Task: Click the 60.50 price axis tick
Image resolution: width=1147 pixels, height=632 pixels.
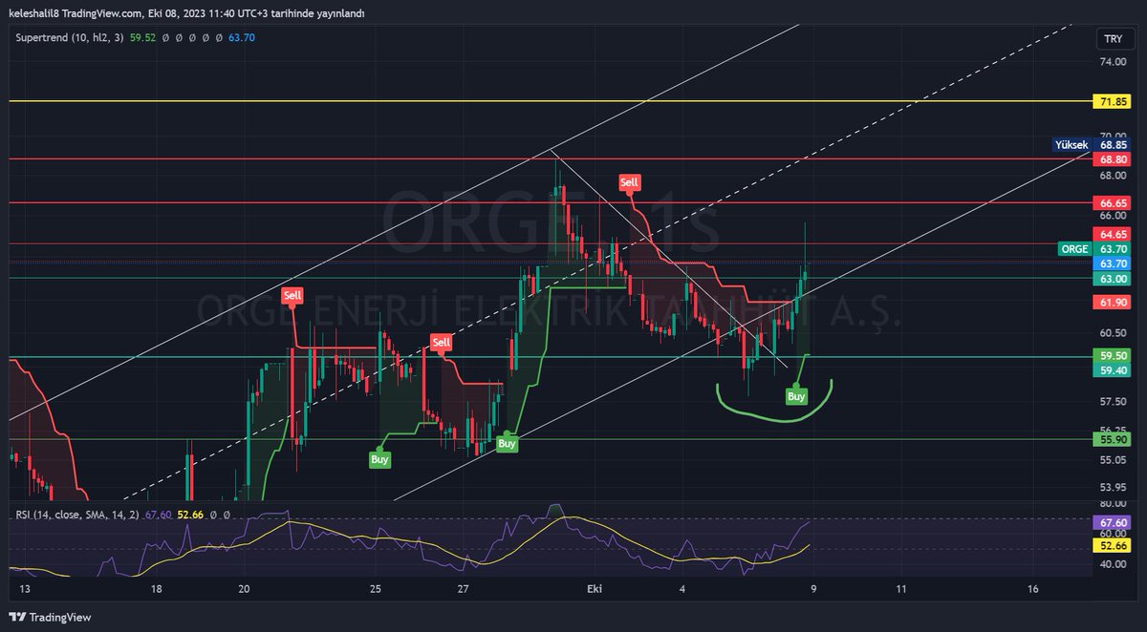Action: pyautogui.click(x=1113, y=333)
